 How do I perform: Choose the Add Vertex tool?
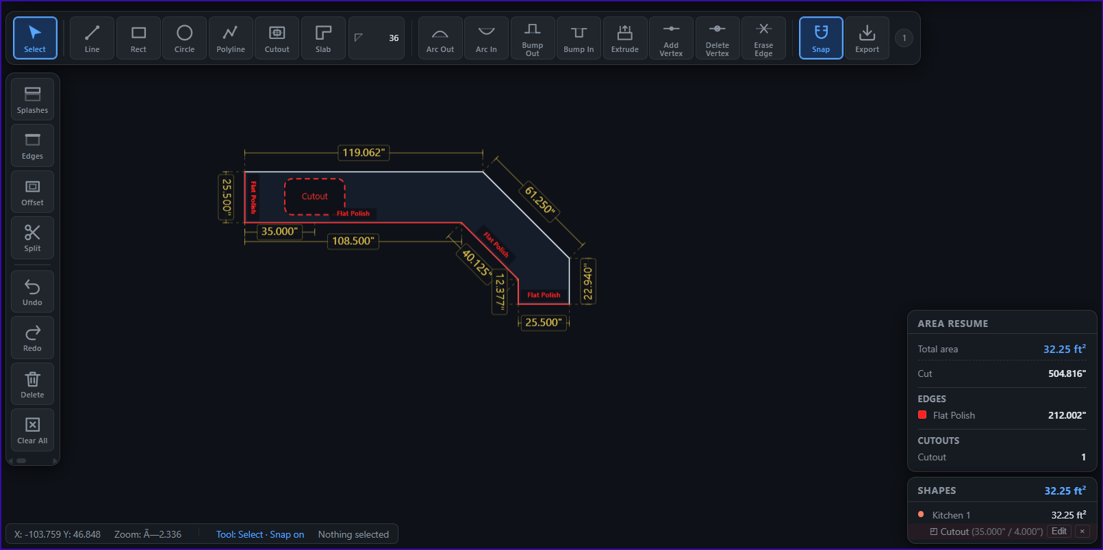click(x=671, y=38)
